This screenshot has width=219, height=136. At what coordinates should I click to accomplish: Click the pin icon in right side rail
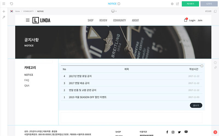click(x=215, y=67)
